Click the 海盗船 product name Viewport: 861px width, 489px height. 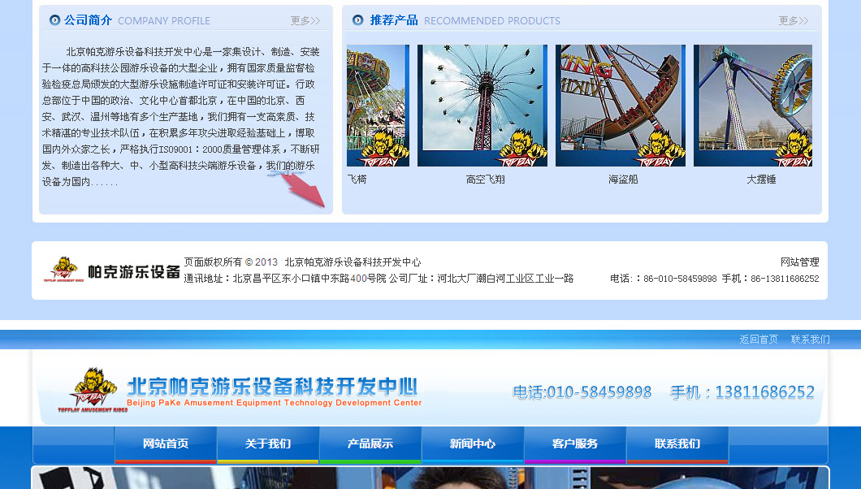tap(623, 180)
